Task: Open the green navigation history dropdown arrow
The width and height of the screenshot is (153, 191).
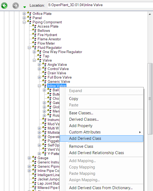Action: (x=25, y=7)
